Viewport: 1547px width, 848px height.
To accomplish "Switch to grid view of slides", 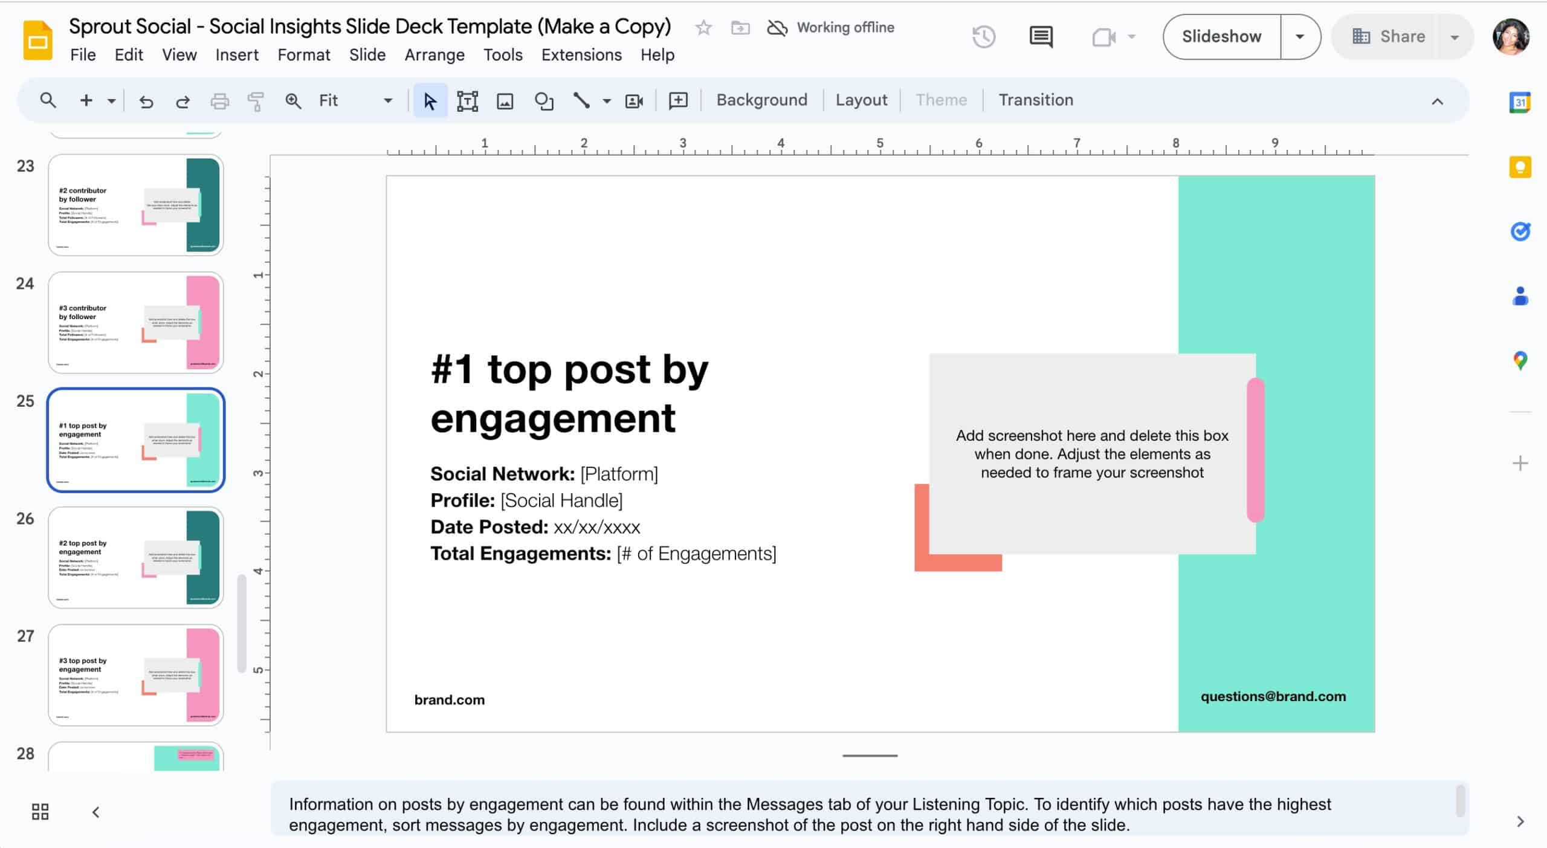I will tap(40, 811).
